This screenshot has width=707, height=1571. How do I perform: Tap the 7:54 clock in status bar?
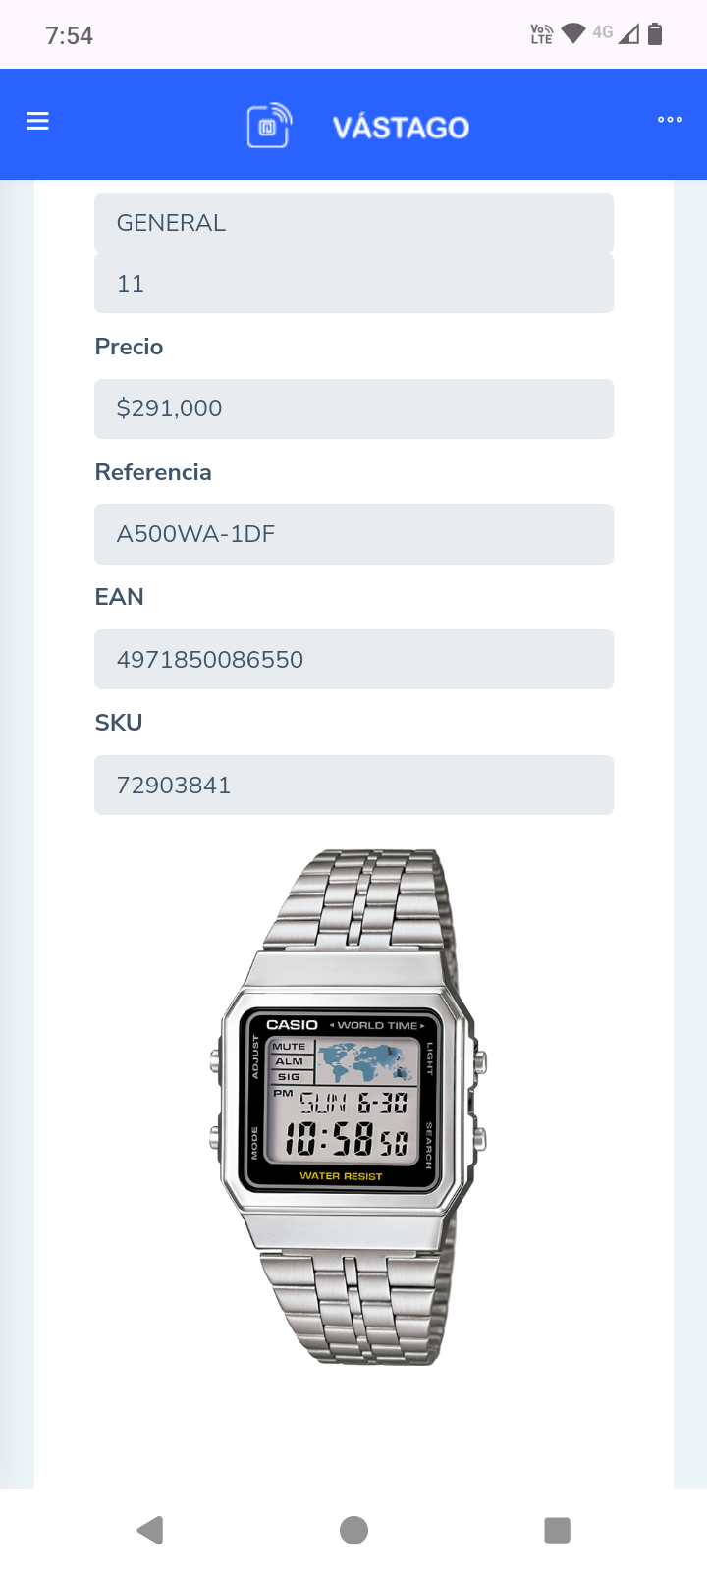click(x=69, y=35)
